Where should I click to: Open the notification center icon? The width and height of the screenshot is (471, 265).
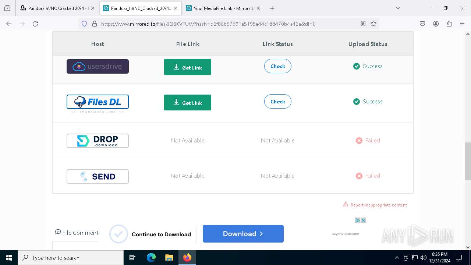(459, 258)
